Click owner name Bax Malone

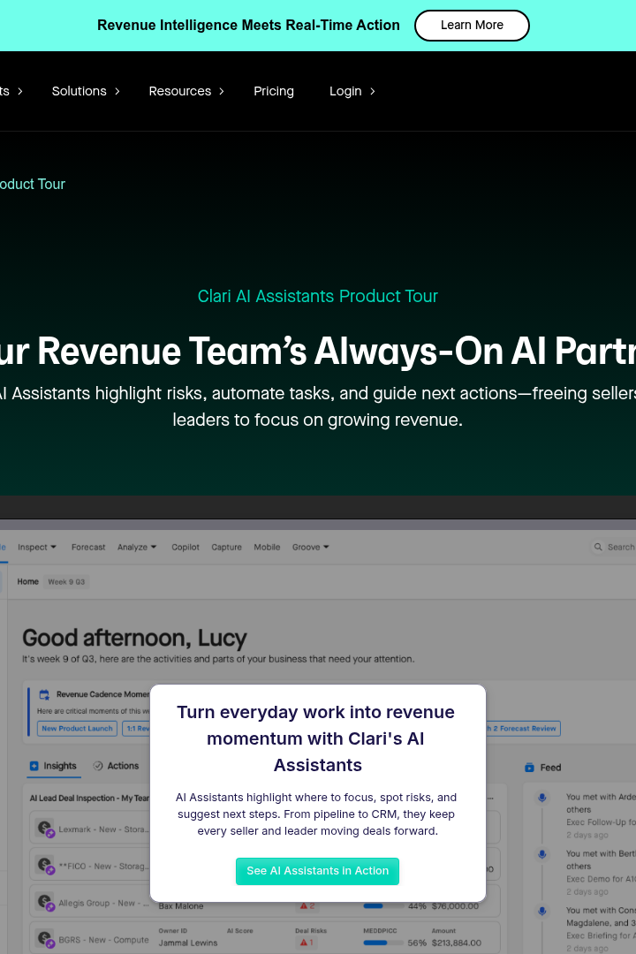tap(181, 906)
